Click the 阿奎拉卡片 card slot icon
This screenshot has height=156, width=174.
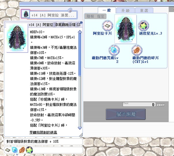[x=107, y=26]
